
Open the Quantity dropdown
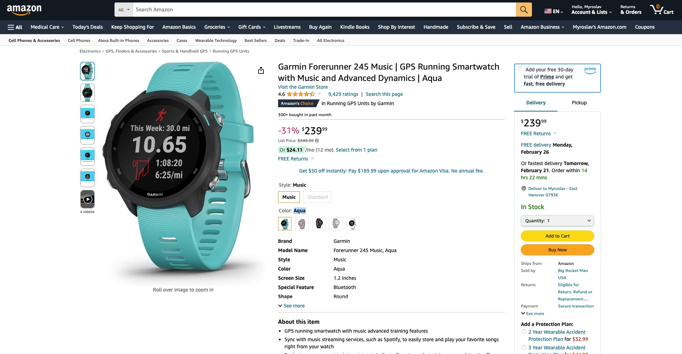click(x=557, y=220)
